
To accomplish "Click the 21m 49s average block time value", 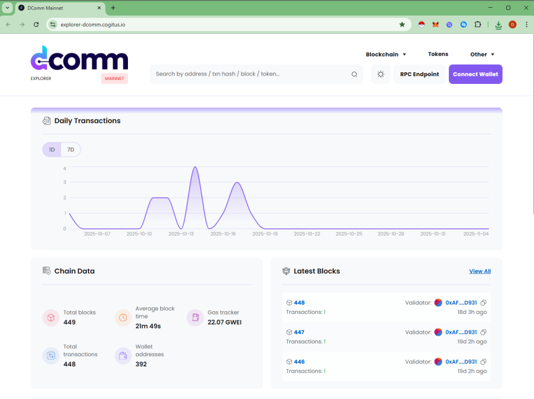I will tap(148, 326).
